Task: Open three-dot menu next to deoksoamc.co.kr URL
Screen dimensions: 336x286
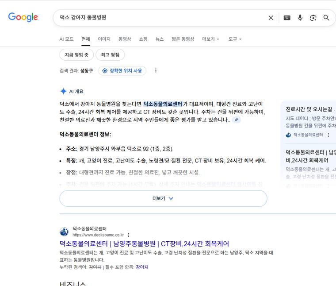Action: pyautogui.click(x=128, y=235)
